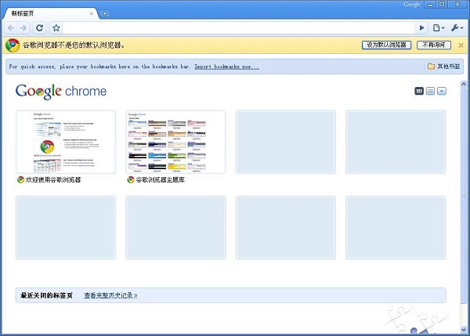Click the Chrome logo in infobar

click(13, 45)
